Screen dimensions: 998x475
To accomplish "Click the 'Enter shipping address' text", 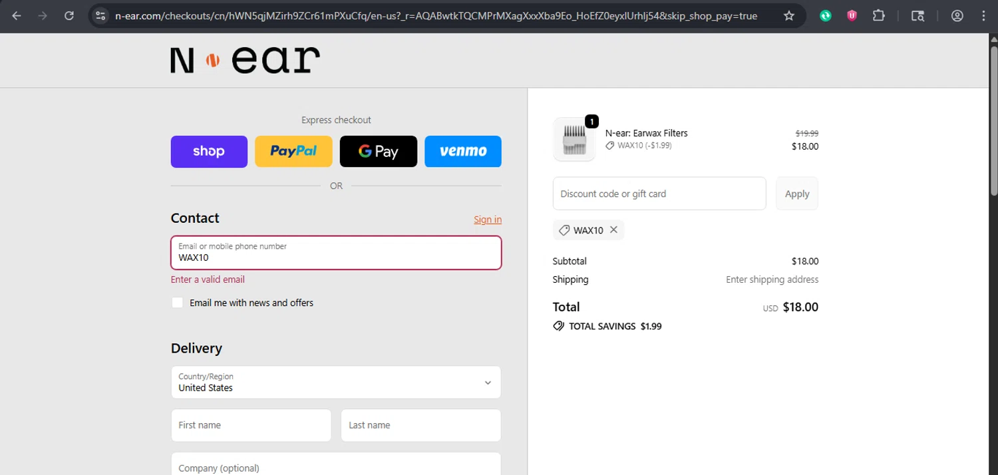I will pyautogui.click(x=772, y=279).
